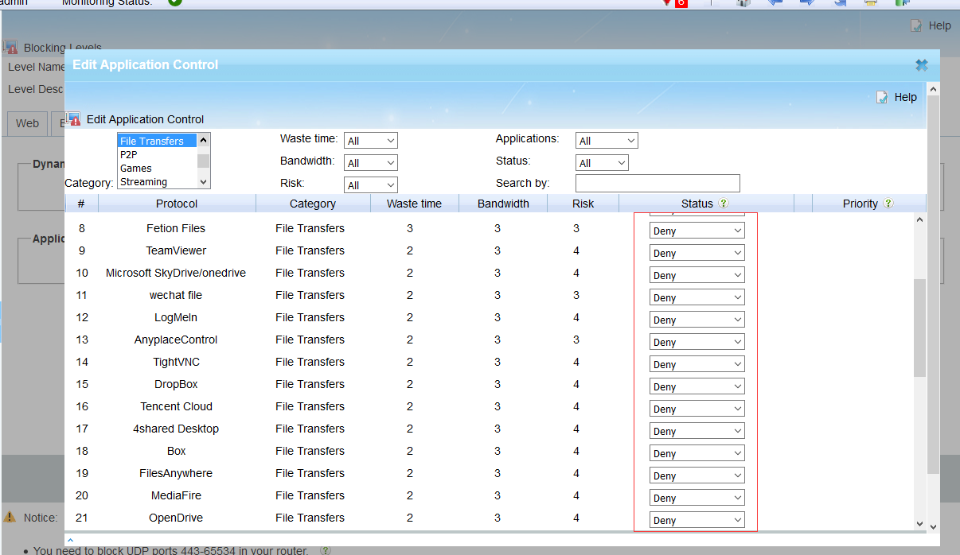Image resolution: width=960 pixels, height=555 pixels.
Task: Select File Transfers in Category list
Action: pyautogui.click(x=157, y=141)
